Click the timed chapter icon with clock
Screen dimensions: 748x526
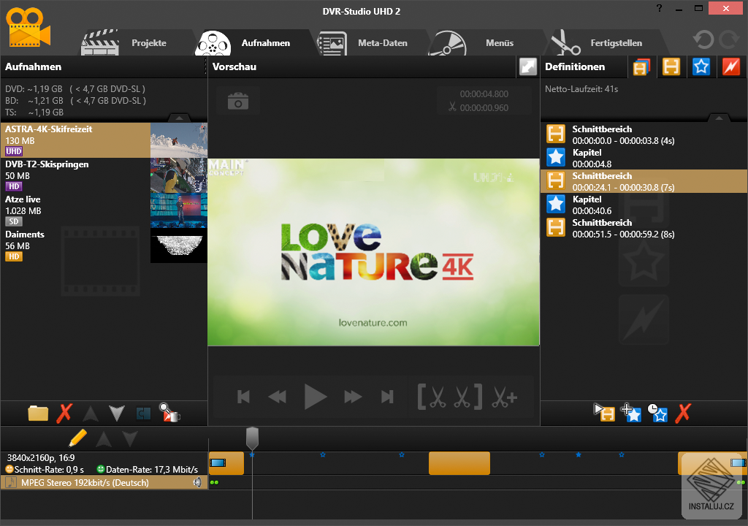[x=657, y=413]
